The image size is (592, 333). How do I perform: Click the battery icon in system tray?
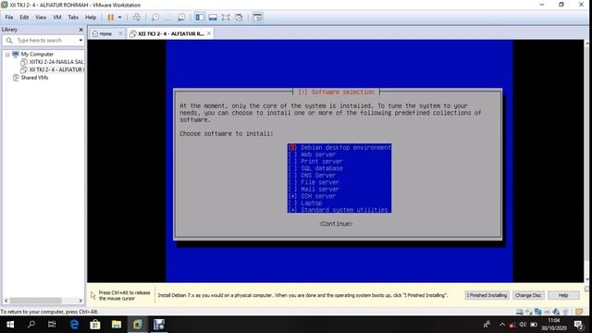(534, 325)
